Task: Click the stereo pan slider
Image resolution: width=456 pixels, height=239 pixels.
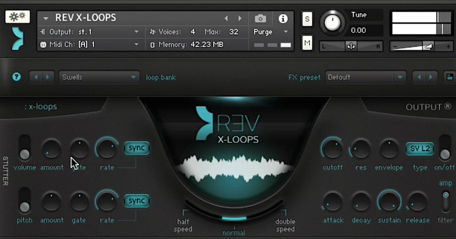Action: click(x=350, y=46)
